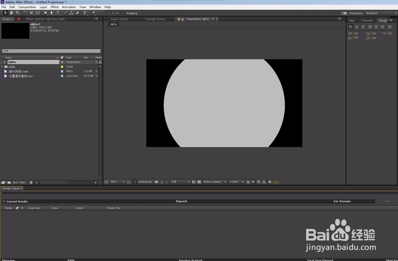
Task: Click the 8 bpc color depth button
Action: pyautogui.click(x=22, y=182)
